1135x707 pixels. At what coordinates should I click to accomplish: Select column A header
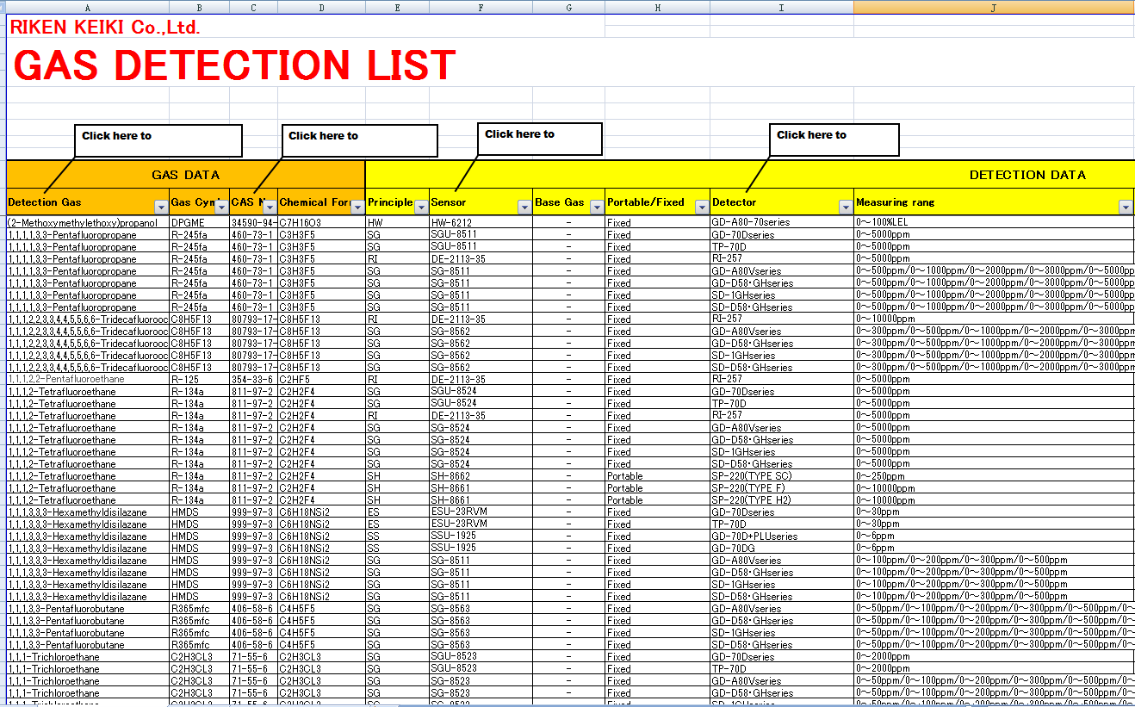(x=88, y=7)
